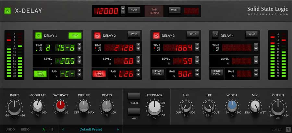Increase Delay 1 level up arrow
This screenshot has width=292, height=133.
[x=79, y=58]
